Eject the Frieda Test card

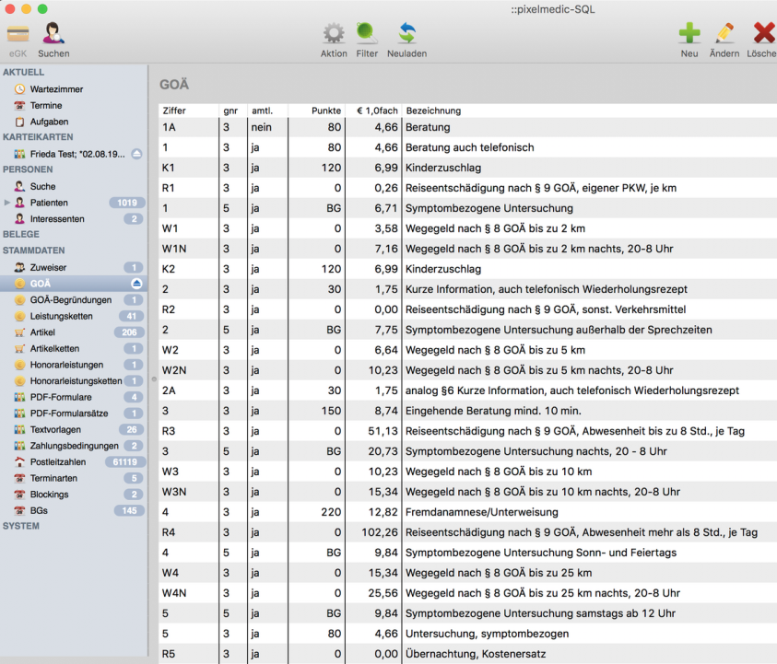pyautogui.click(x=136, y=154)
